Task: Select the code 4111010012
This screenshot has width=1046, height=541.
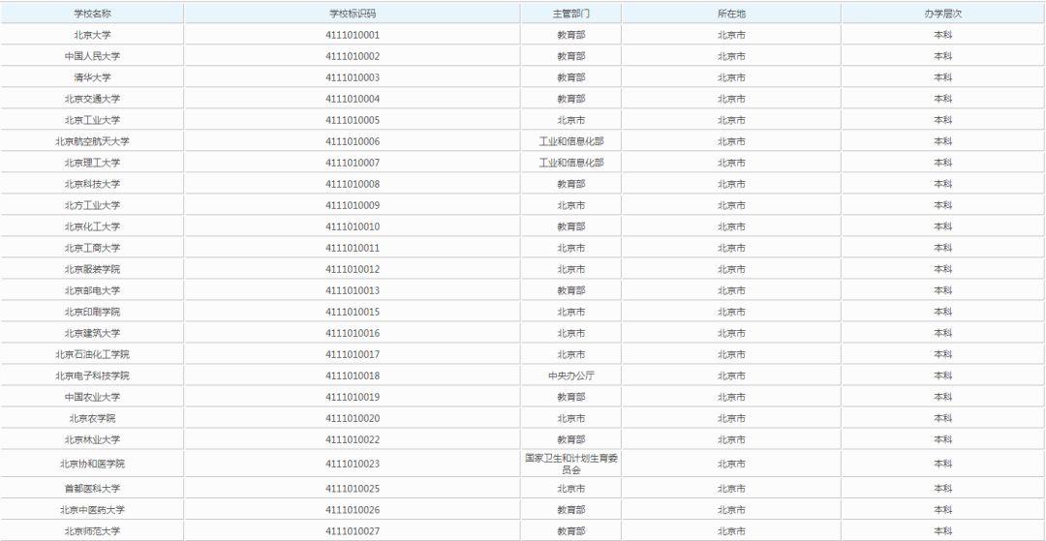Action: coord(353,269)
